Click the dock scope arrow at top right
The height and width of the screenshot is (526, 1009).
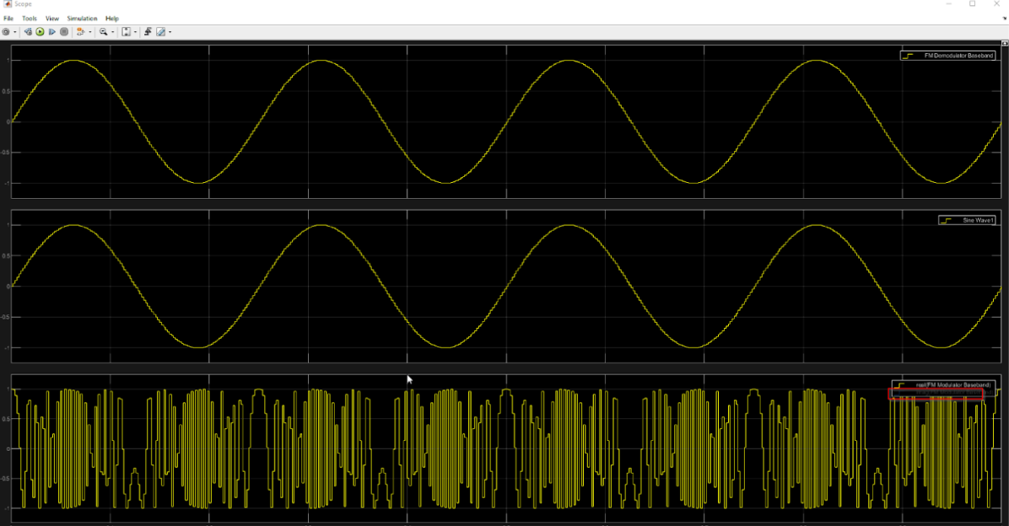[x=1004, y=18]
